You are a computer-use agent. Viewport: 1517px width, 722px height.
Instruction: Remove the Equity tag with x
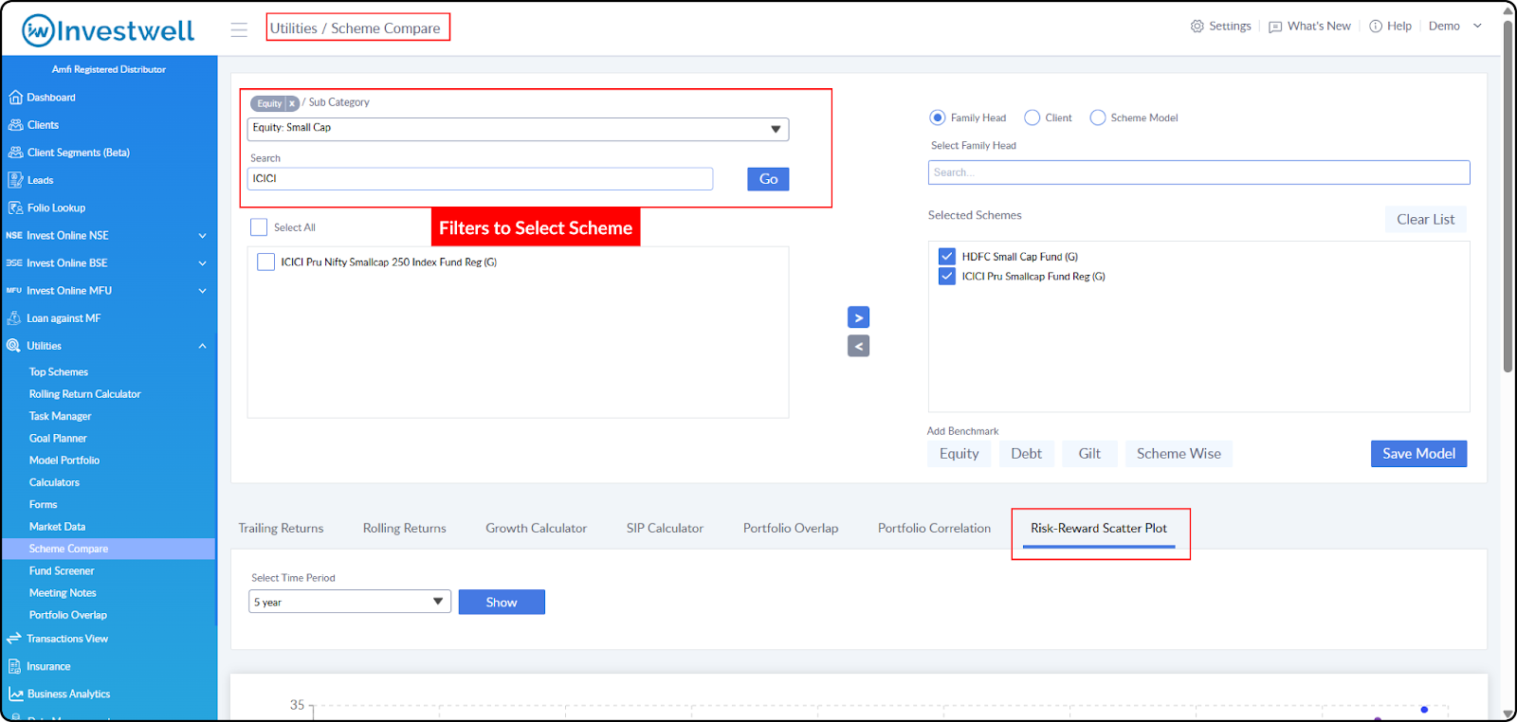click(x=292, y=103)
